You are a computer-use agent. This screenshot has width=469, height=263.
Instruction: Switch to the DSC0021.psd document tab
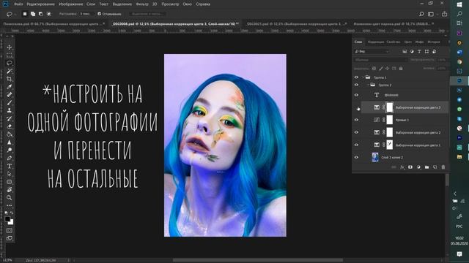(x=296, y=23)
